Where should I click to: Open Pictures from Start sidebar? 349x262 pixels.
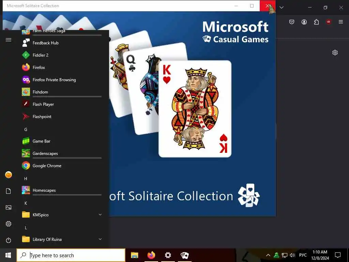pyautogui.click(x=9, y=207)
